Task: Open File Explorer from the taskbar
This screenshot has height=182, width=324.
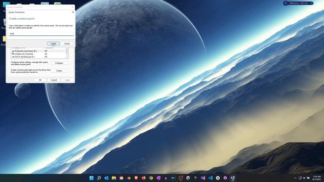Action: click(114, 178)
